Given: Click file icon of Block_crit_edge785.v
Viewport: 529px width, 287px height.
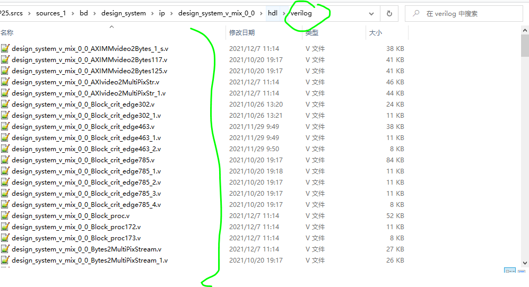Looking at the screenshot, I should click(x=5, y=160).
